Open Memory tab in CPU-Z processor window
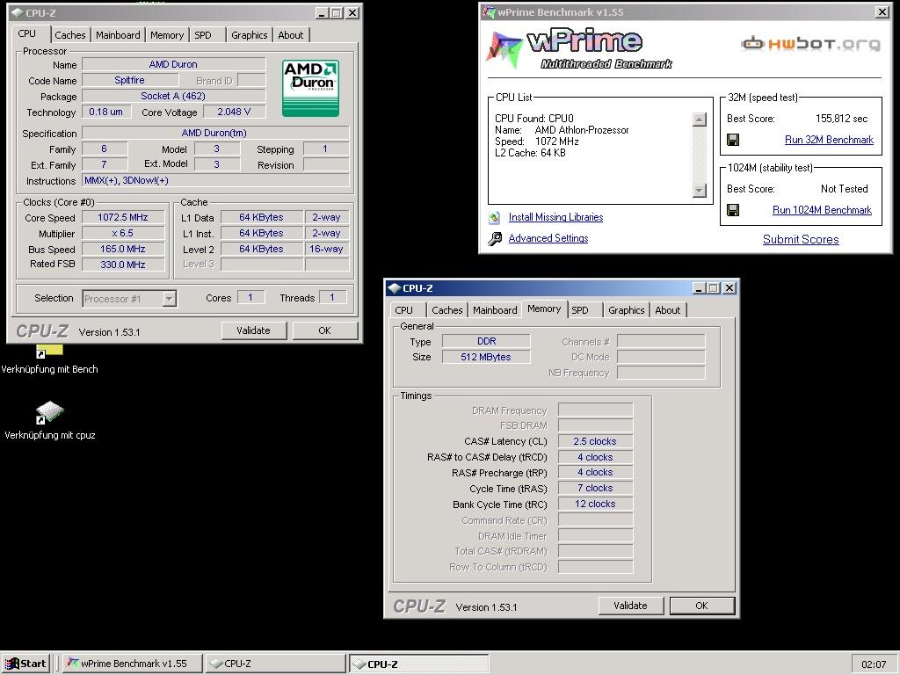 point(167,35)
